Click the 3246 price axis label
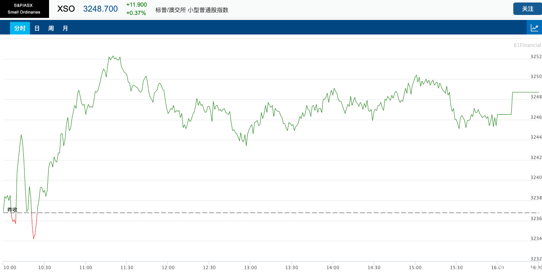Screen dimensions: 542x275 536,117
